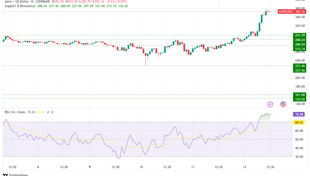The width and height of the screenshot is (310, 176).
Task: Click the date label 9 on time axis
Action: click(x=90, y=167)
